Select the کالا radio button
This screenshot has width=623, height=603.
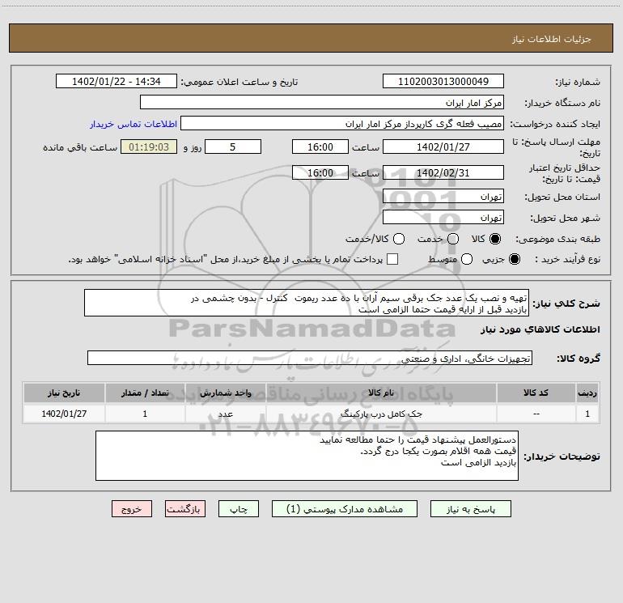495,239
